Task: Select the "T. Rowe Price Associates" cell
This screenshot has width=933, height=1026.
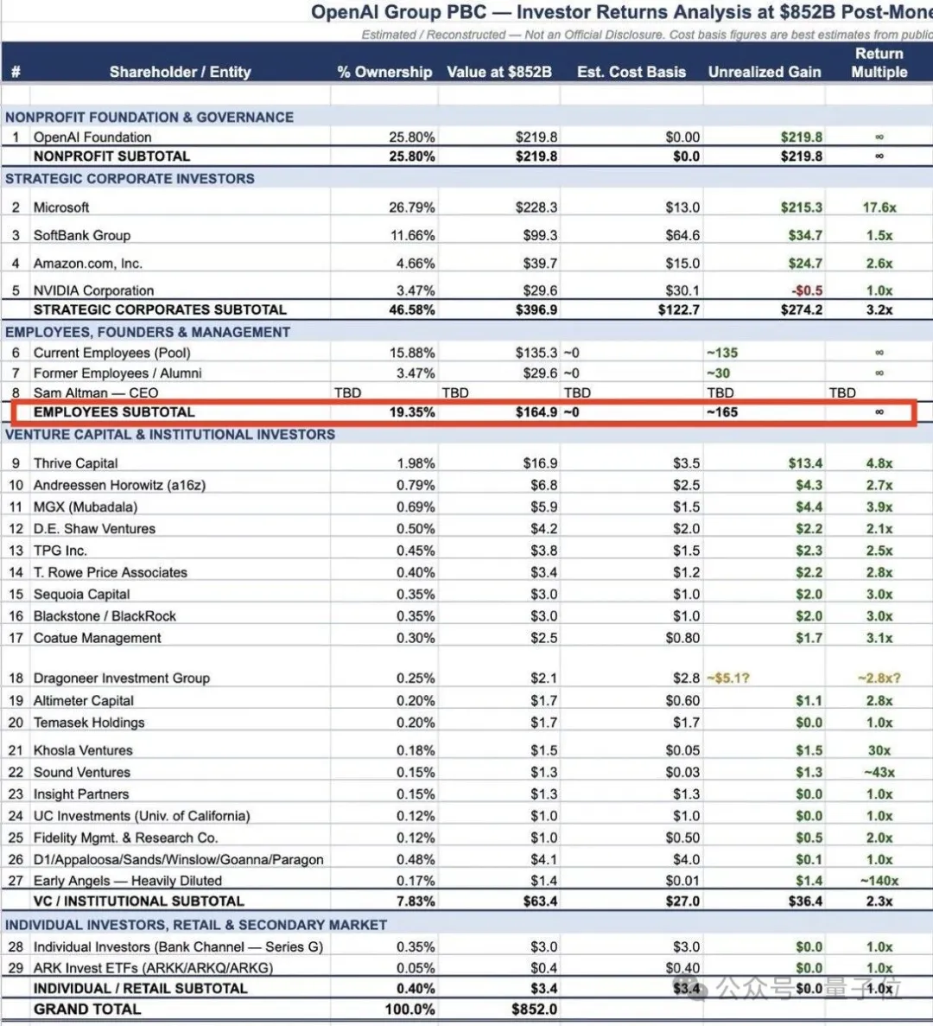Action: pyautogui.click(x=110, y=572)
